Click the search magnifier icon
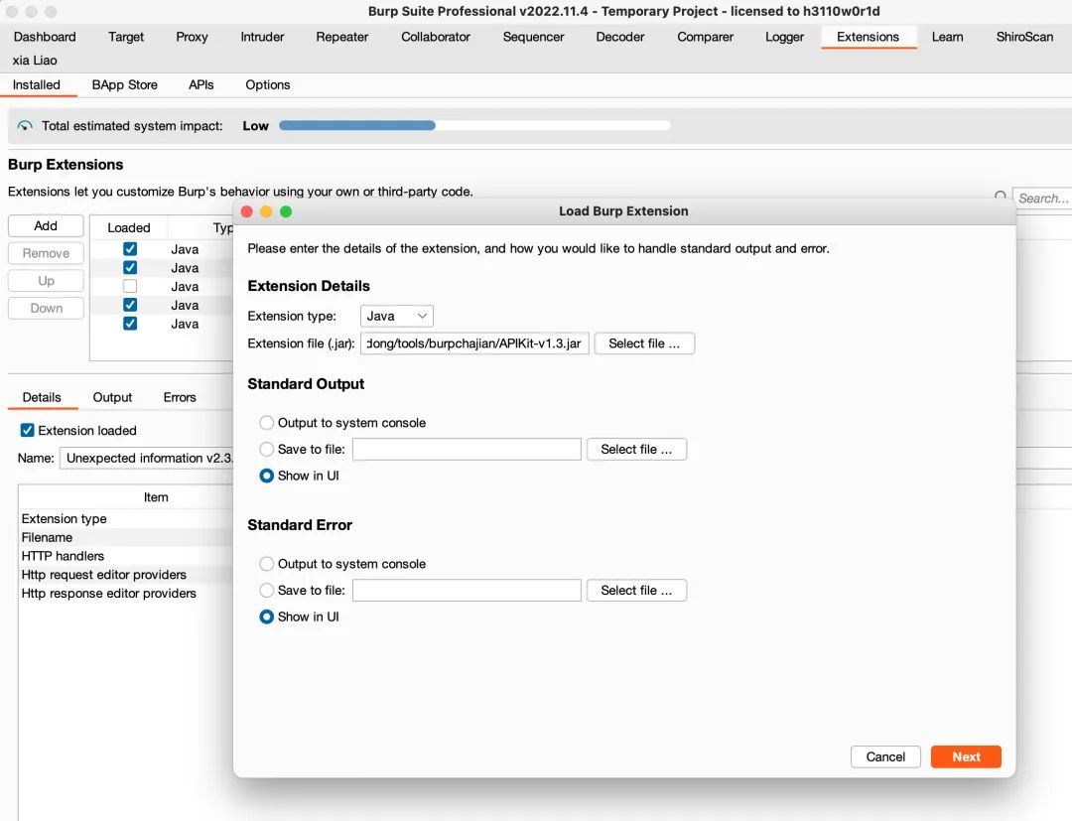 1001,197
